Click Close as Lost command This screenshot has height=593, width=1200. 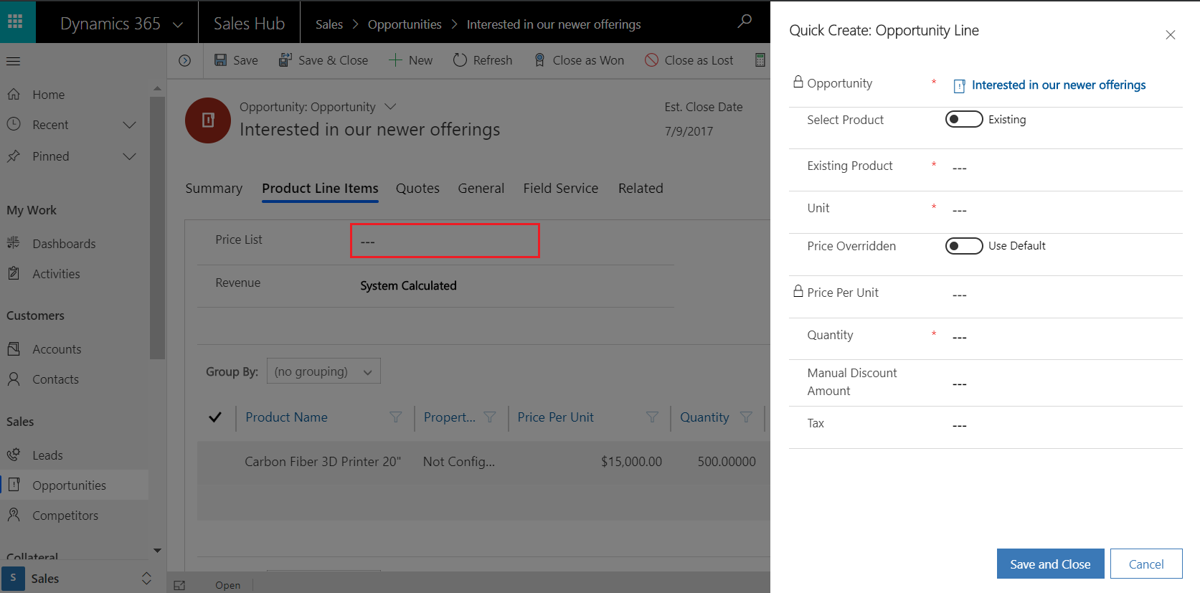(689, 60)
